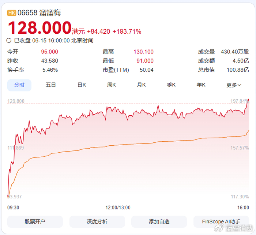
Task: Click the HK market badge icon
Action: tap(12, 13)
